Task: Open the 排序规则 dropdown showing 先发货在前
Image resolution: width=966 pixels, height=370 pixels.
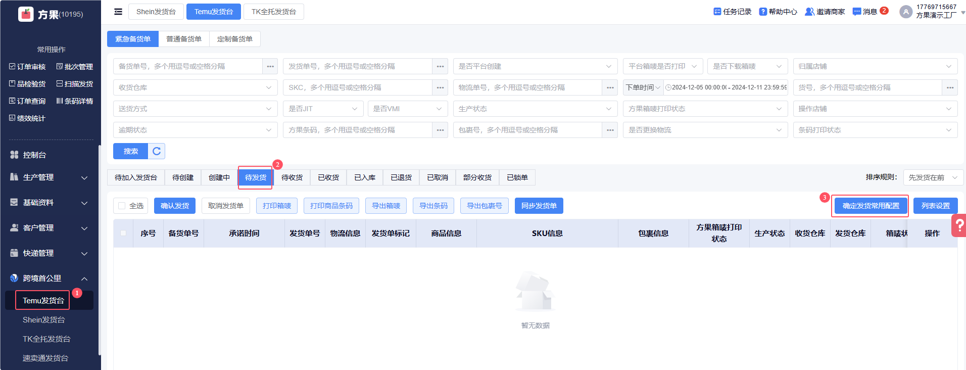Action: click(x=933, y=177)
